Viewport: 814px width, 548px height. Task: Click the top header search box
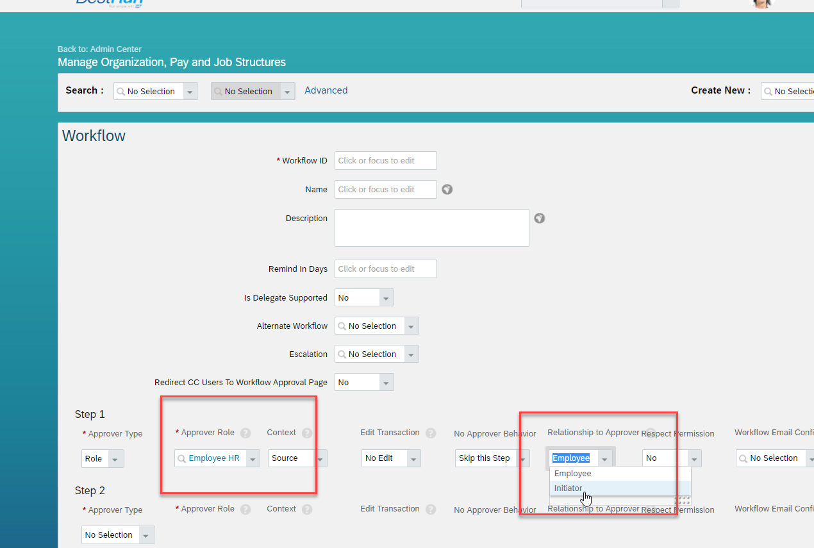point(592,3)
